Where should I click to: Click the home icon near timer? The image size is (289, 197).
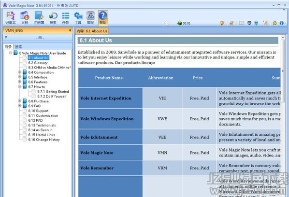166,23
